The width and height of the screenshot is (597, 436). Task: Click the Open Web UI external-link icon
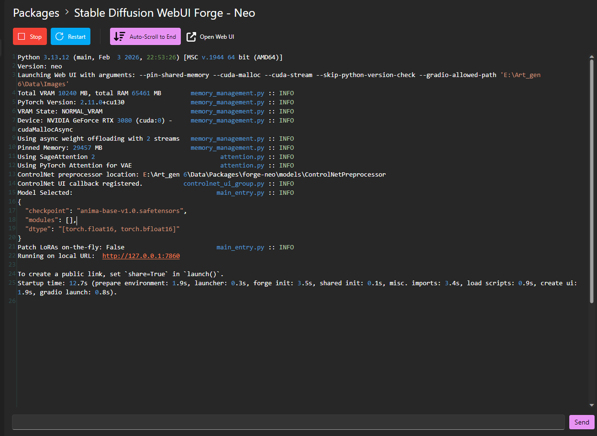coord(191,36)
